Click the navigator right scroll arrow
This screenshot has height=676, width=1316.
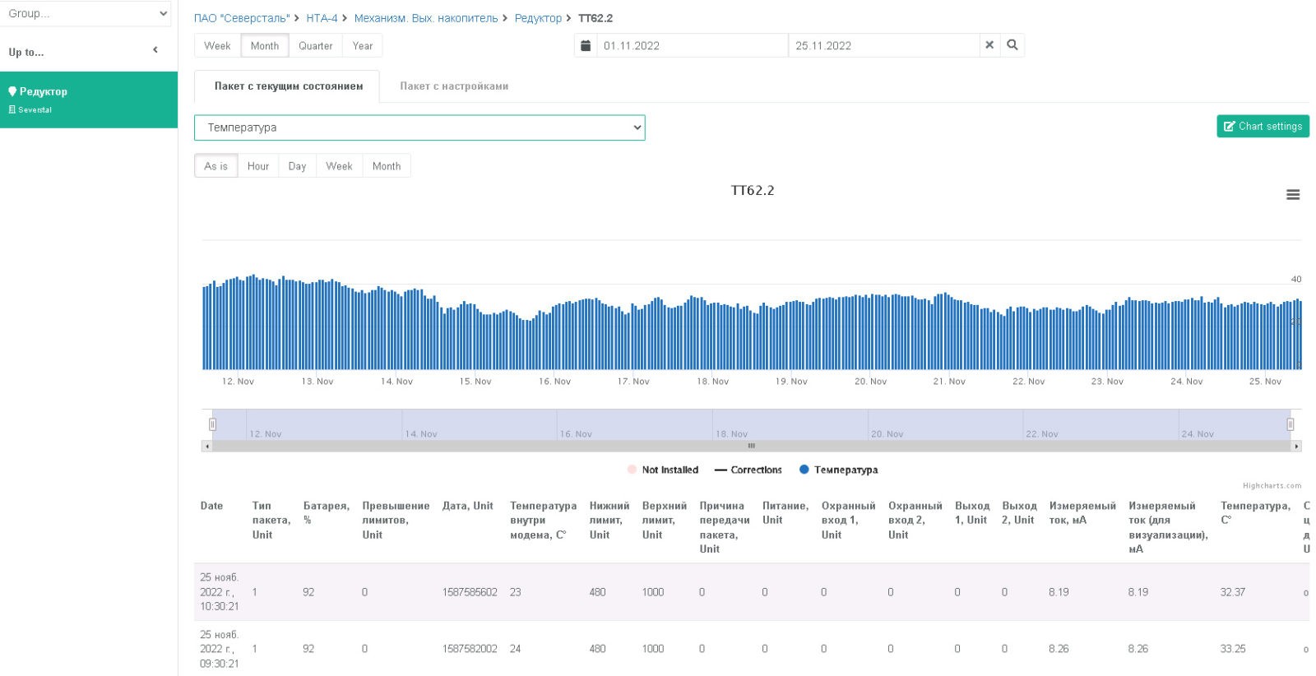point(1297,446)
